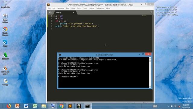Select the Python file icon on desktop
Viewport: 193px width, 109px height.
(5, 82)
